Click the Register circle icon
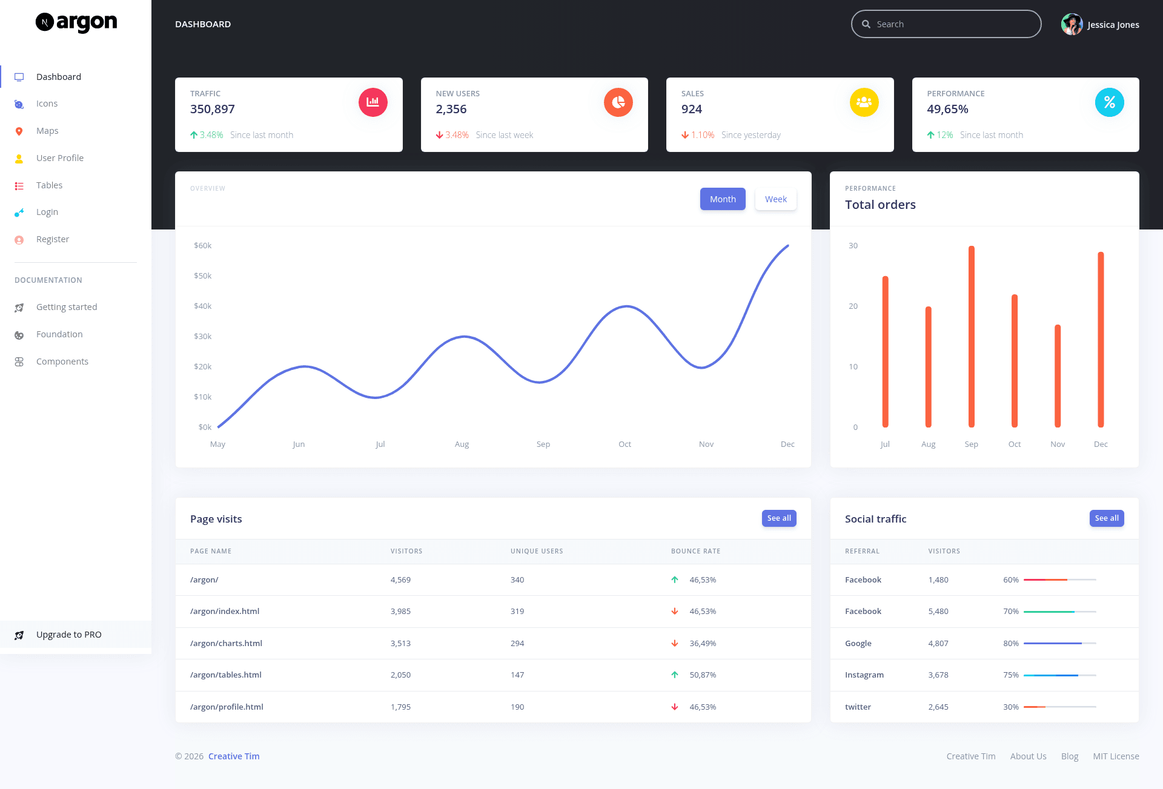The height and width of the screenshot is (789, 1163). pyautogui.click(x=19, y=240)
